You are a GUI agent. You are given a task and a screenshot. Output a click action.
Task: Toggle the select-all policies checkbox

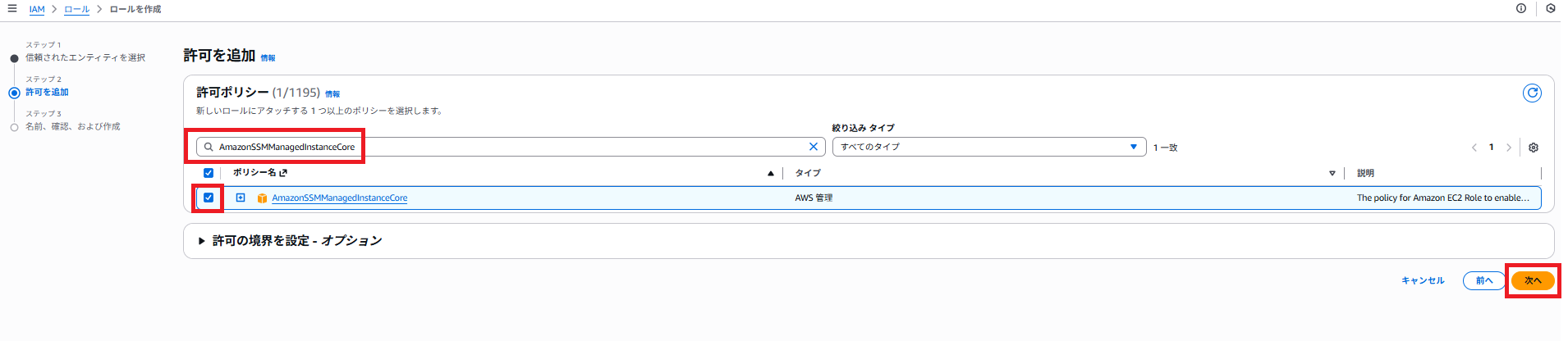point(209,173)
